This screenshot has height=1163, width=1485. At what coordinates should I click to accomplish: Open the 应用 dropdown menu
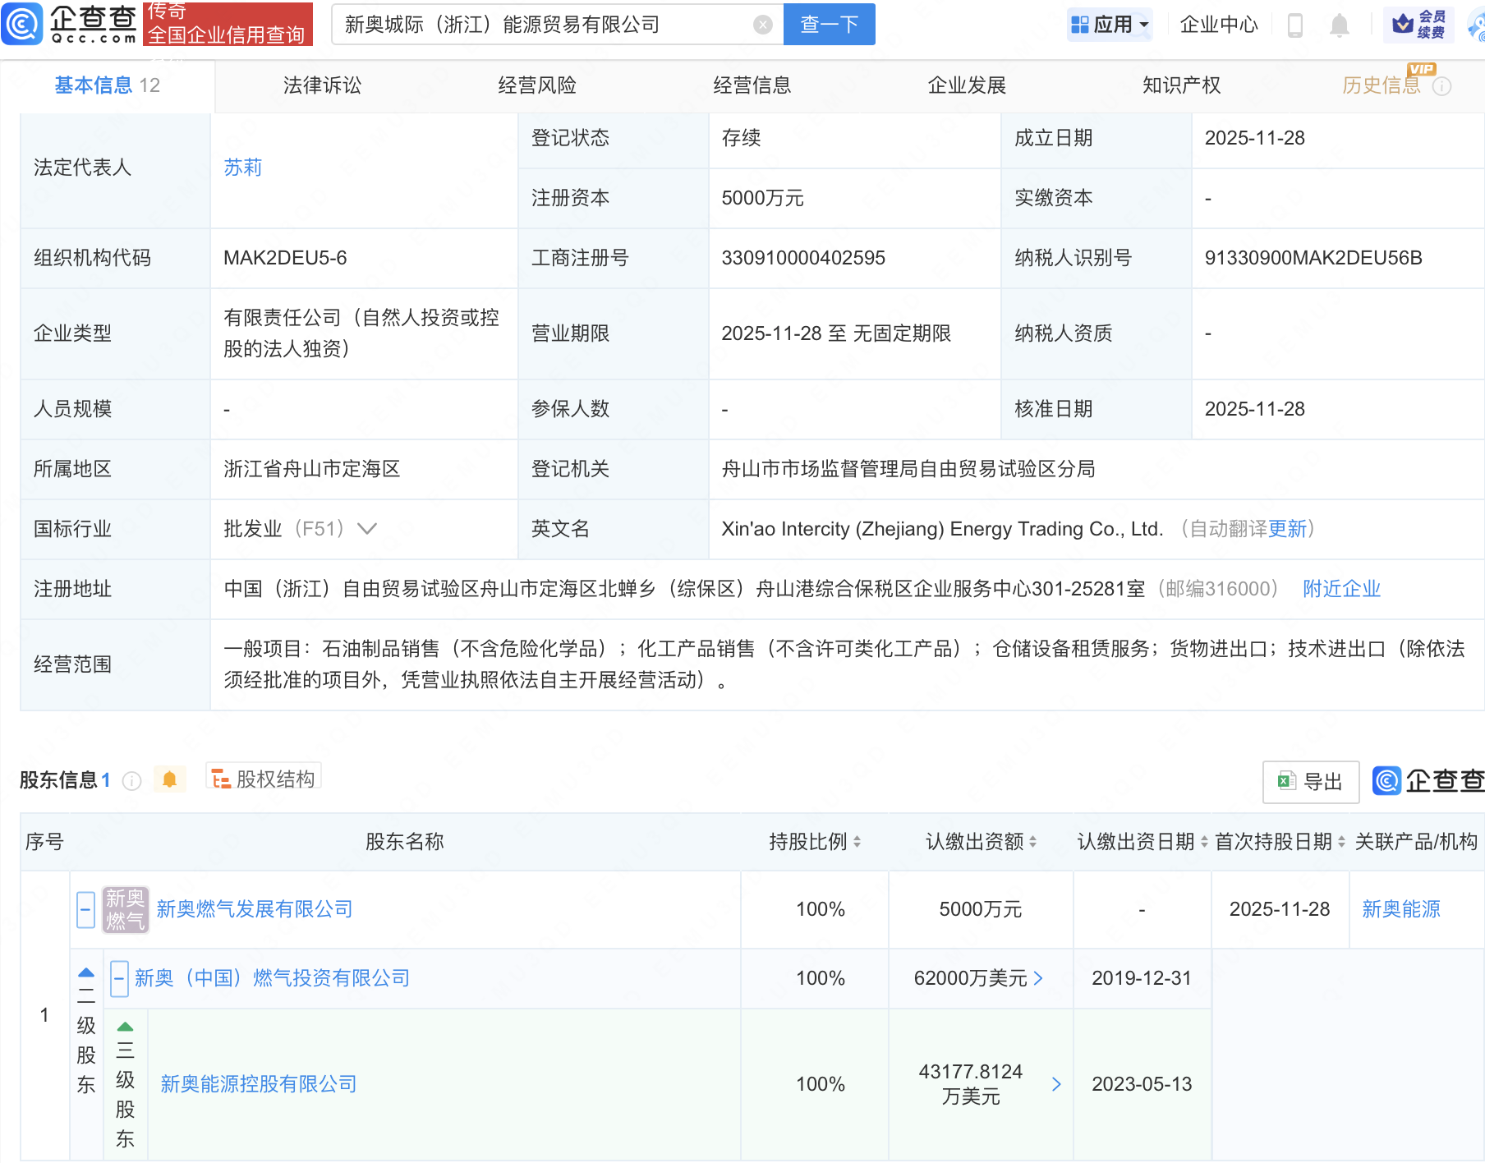[1110, 25]
